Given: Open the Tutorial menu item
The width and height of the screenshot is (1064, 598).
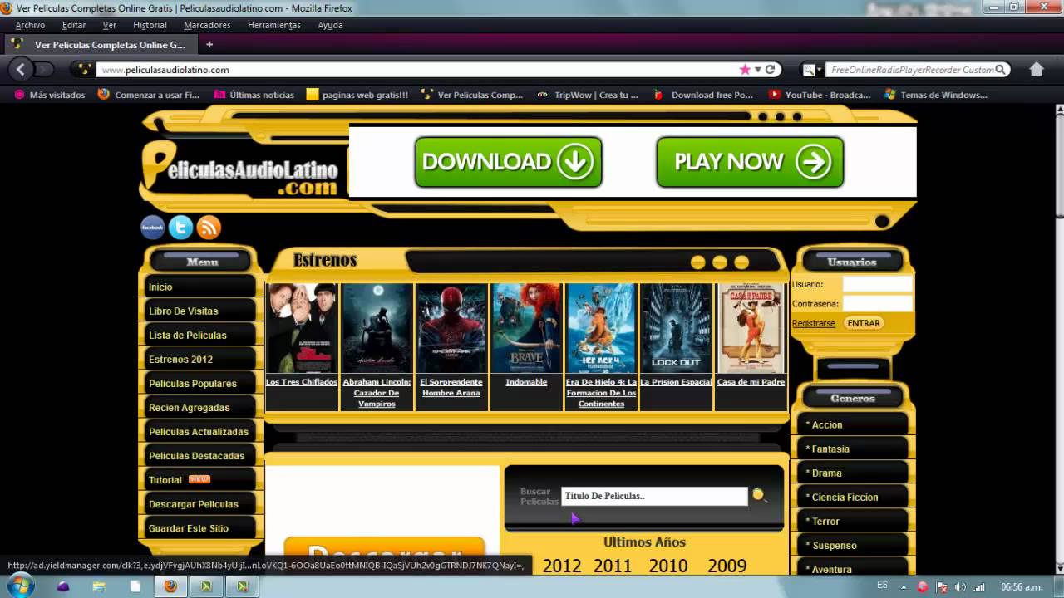Looking at the screenshot, I should point(199,480).
